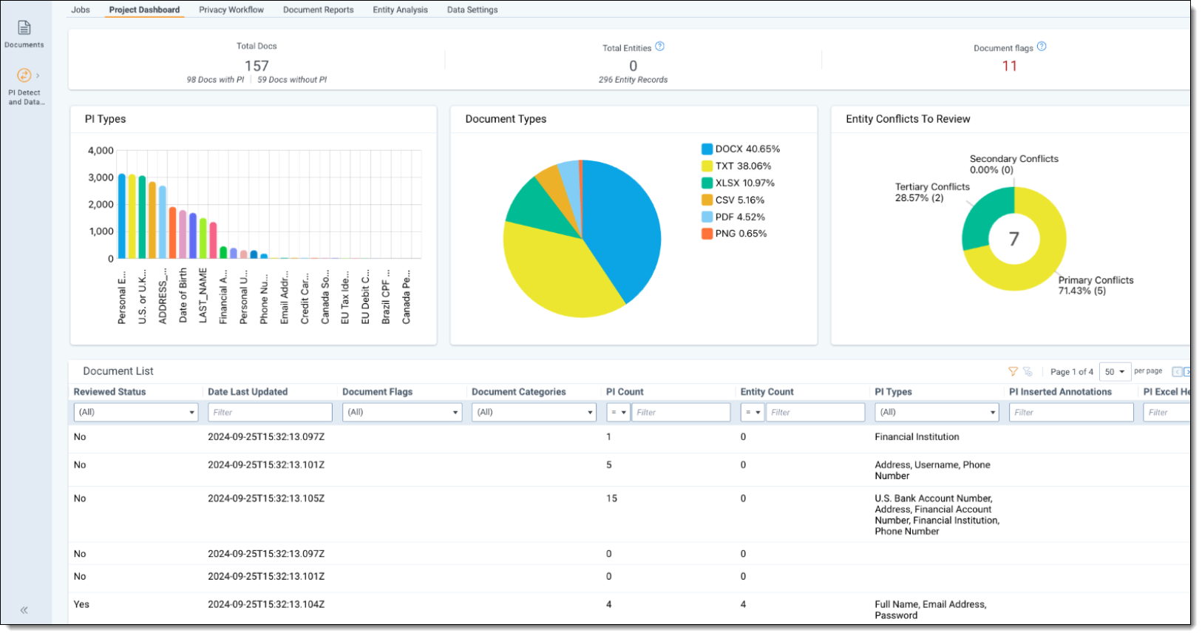Image resolution: width=1202 pixels, height=636 pixels.
Task: Expand the PI Detect sidebar chevron
Action: click(x=38, y=75)
